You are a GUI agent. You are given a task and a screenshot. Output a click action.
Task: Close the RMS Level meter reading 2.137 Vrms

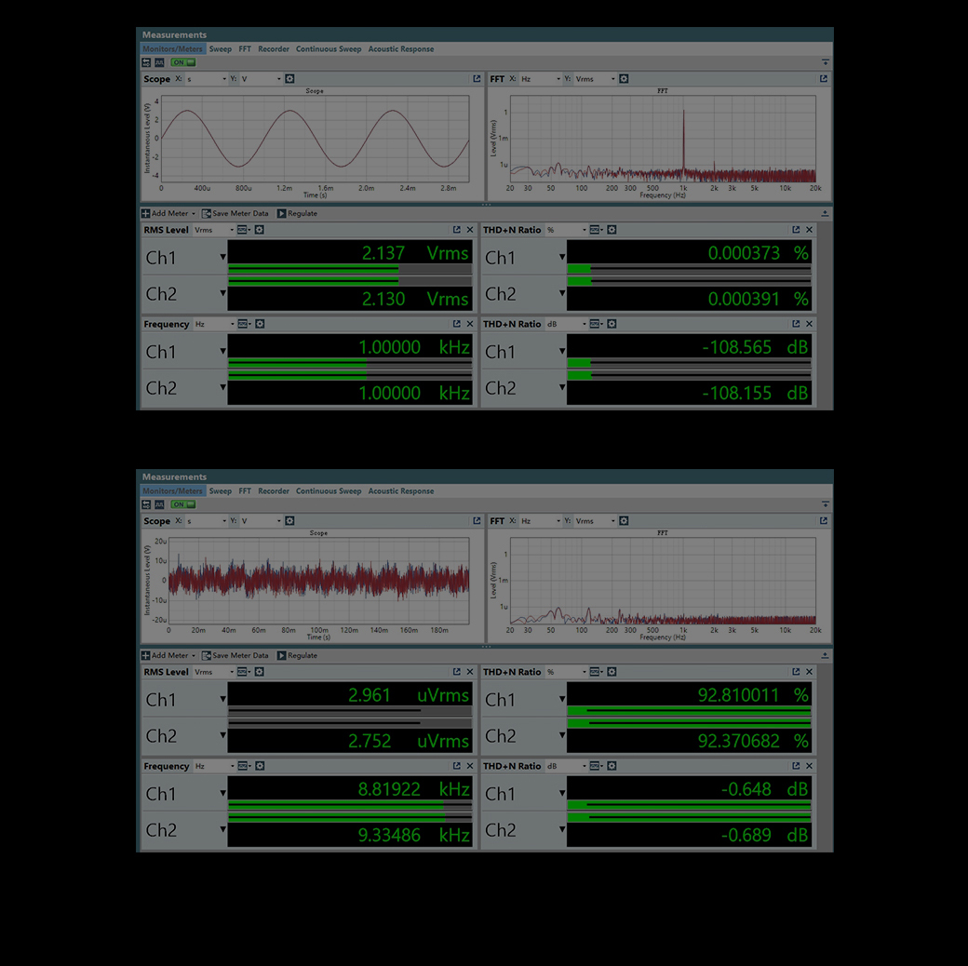click(x=470, y=230)
